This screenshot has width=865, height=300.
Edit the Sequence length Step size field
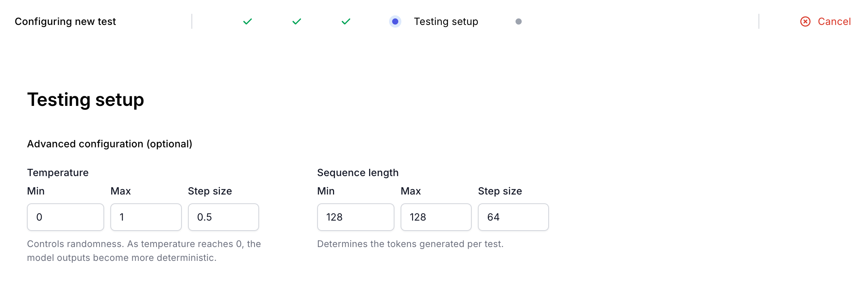[513, 217]
